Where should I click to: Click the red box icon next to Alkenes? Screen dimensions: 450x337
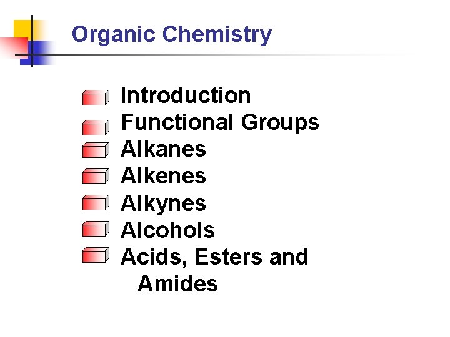coord(96,176)
